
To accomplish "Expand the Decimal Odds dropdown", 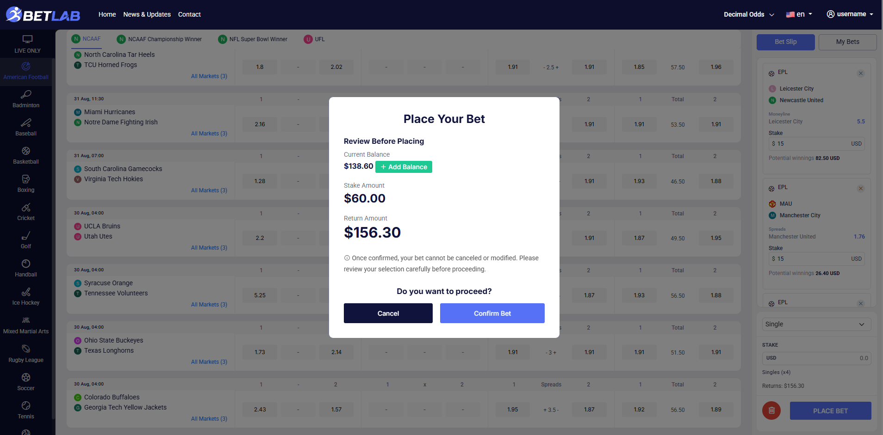I will click(748, 14).
